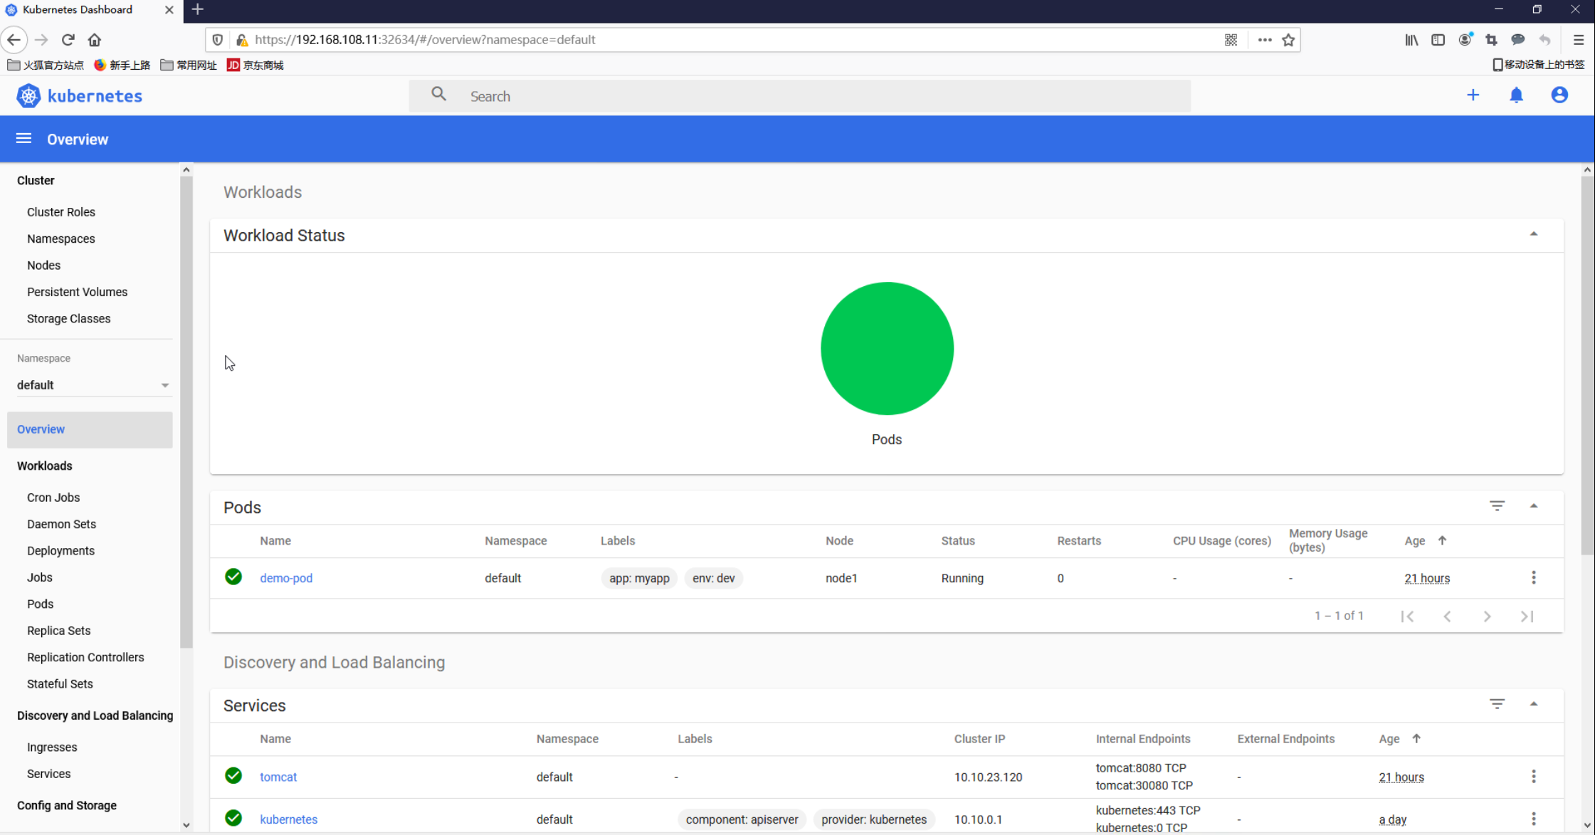Open Replica Sets in sidebar
Viewport: 1595px width, 835px height.
click(x=58, y=630)
